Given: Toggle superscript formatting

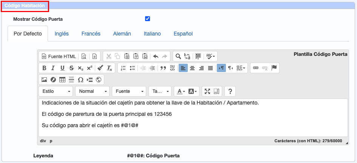Looking at the screenshot, I should pos(90,68).
